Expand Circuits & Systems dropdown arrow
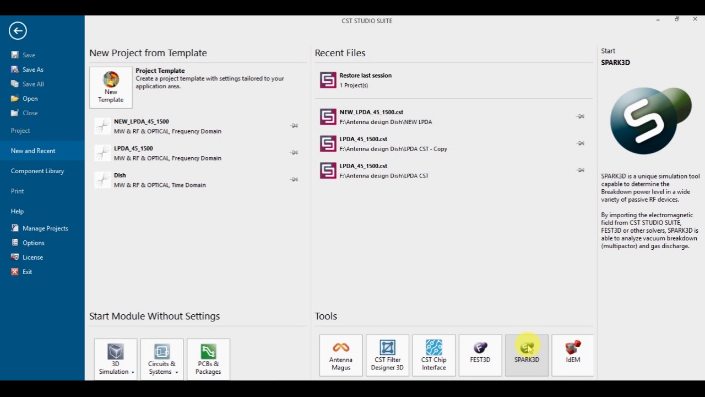 point(177,372)
